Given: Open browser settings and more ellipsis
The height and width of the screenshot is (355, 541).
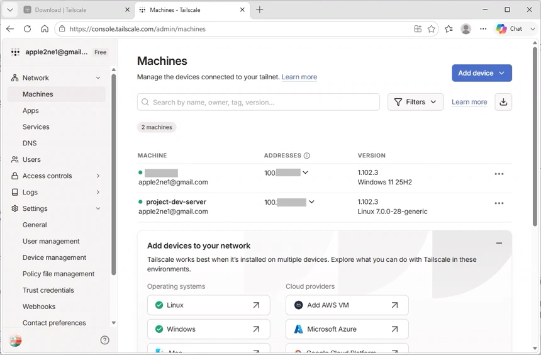Looking at the screenshot, I should [x=483, y=29].
